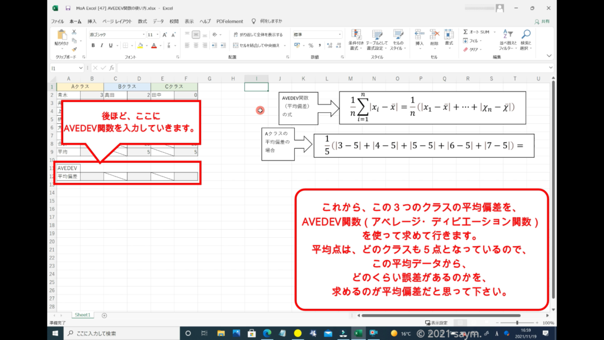
Task: Click the 折り返して全体を表示する wrap text button
Action: pyautogui.click(x=258, y=35)
